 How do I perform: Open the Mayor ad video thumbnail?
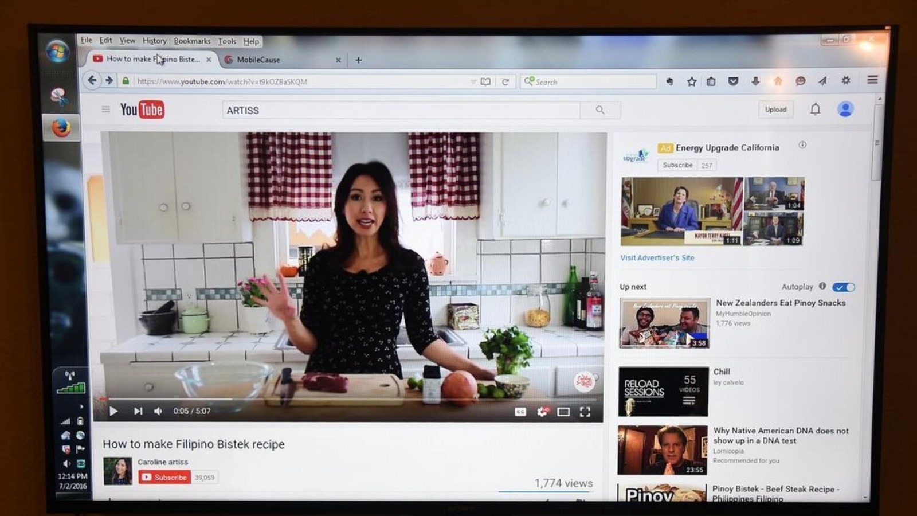click(x=681, y=211)
